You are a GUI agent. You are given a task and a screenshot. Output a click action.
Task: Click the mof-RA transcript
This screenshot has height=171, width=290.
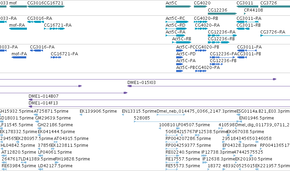[x=18, y=29]
